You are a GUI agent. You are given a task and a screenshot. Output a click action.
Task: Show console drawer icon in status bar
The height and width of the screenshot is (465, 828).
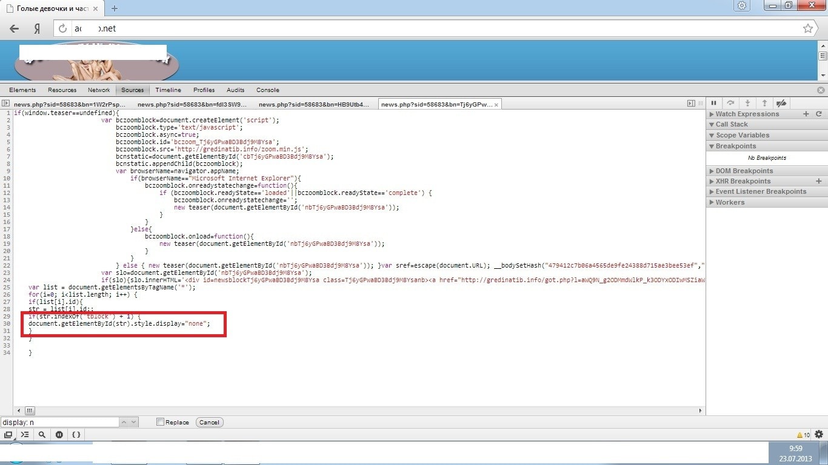(24, 435)
